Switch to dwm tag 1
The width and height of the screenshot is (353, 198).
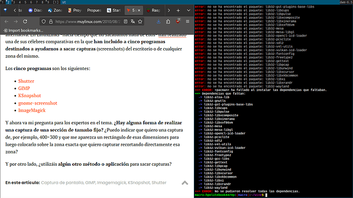(x=3, y=2)
